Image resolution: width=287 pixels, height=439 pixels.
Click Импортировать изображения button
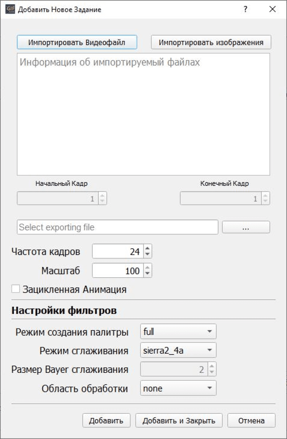point(211,42)
